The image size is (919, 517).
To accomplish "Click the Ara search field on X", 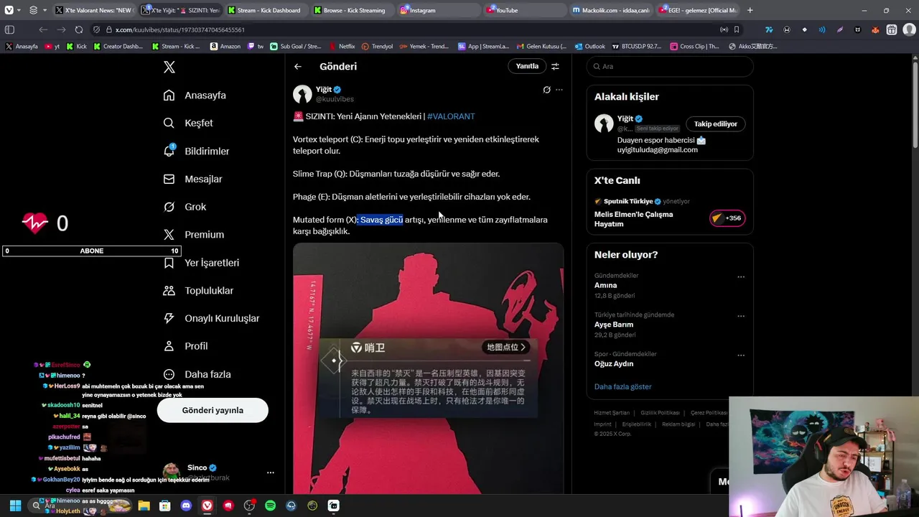I will click(670, 66).
